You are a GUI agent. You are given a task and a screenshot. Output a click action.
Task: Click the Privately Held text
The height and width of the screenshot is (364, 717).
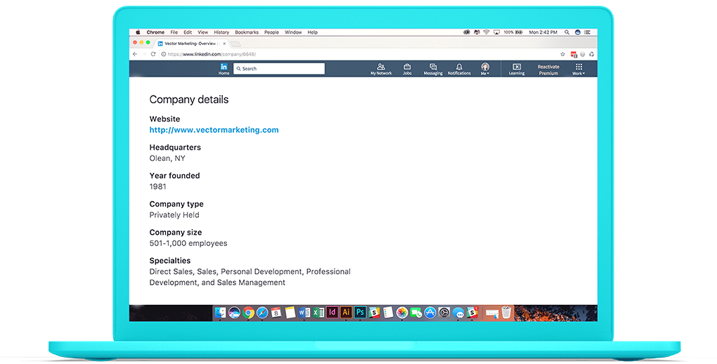174,215
